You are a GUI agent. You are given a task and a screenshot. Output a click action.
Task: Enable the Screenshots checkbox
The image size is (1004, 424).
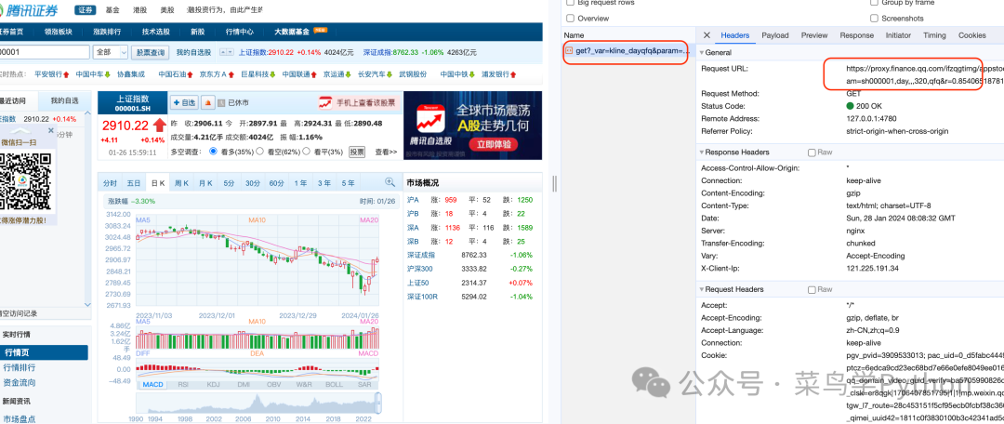874,19
